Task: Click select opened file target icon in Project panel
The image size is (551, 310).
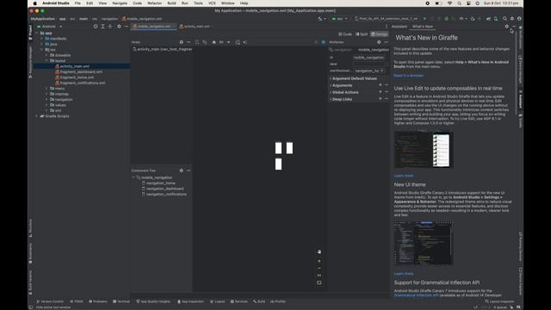Action: tap(96, 27)
